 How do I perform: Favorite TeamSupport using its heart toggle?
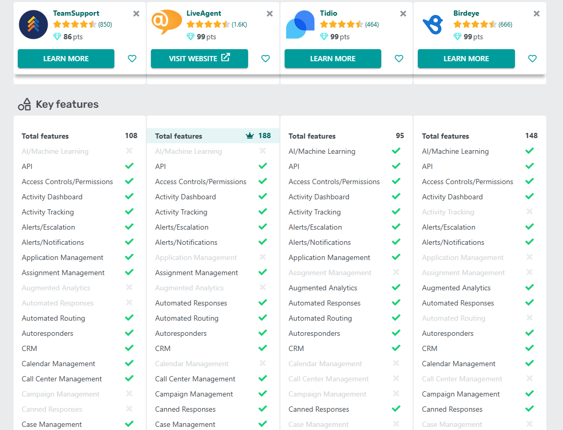[x=132, y=59]
